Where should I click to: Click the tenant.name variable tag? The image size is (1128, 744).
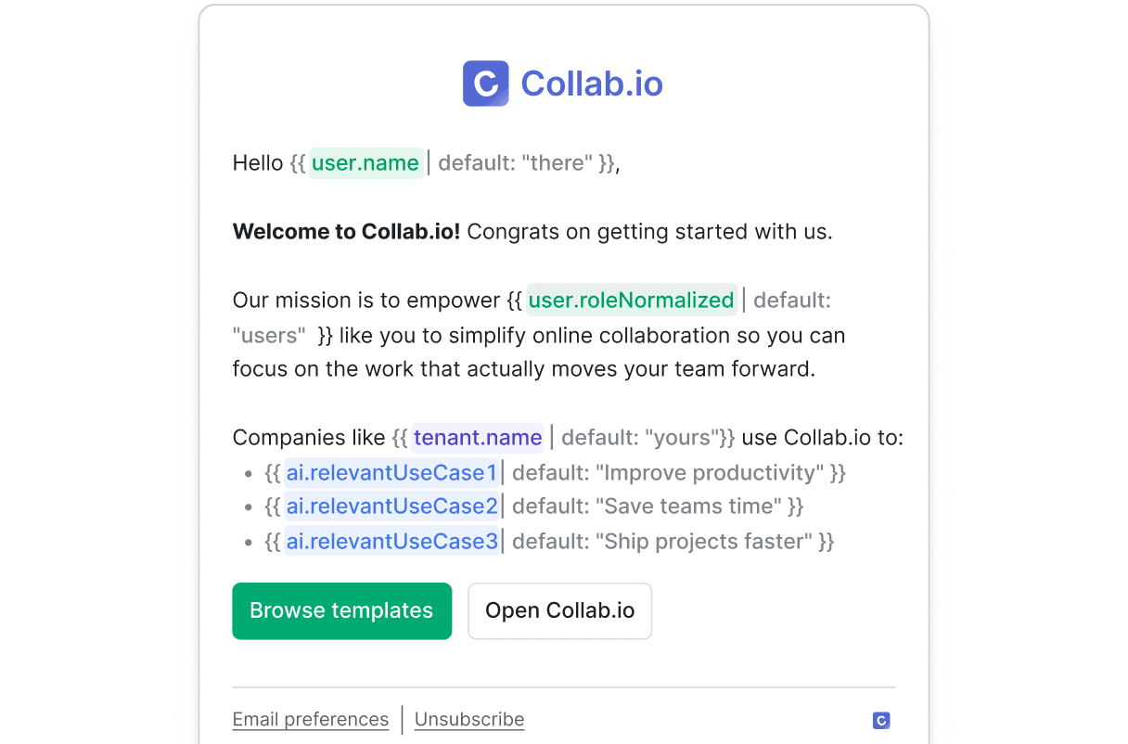coord(478,438)
